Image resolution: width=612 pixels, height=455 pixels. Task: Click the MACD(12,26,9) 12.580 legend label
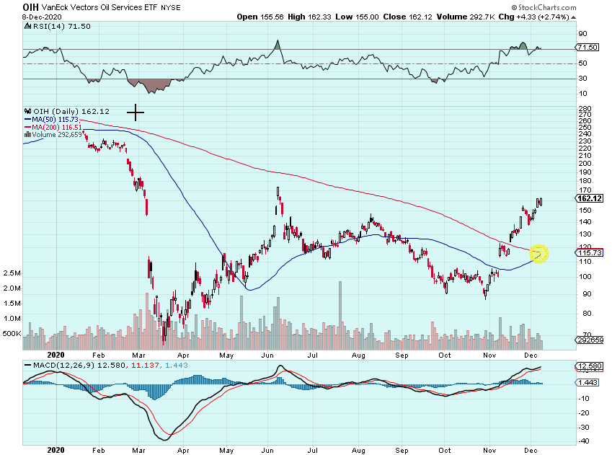(79, 365)
